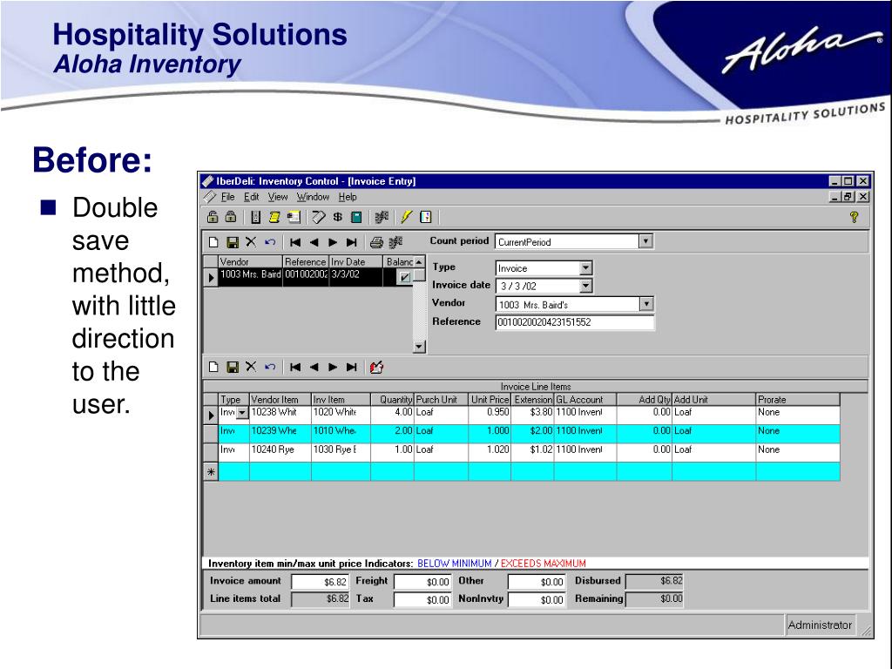Go to previous line item in line items toolbar
This screenshot has height=669, width=892.
(314, 367)
